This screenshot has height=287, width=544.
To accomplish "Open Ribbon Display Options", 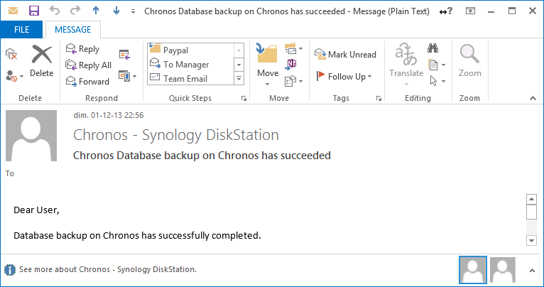I will click(470, 11).
